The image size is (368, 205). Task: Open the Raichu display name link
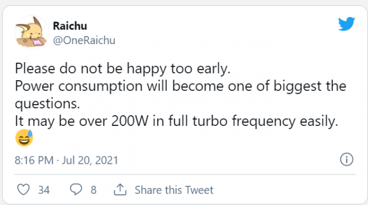coord(70,26)
